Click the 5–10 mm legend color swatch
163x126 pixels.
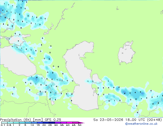click(x=28, y=123)
